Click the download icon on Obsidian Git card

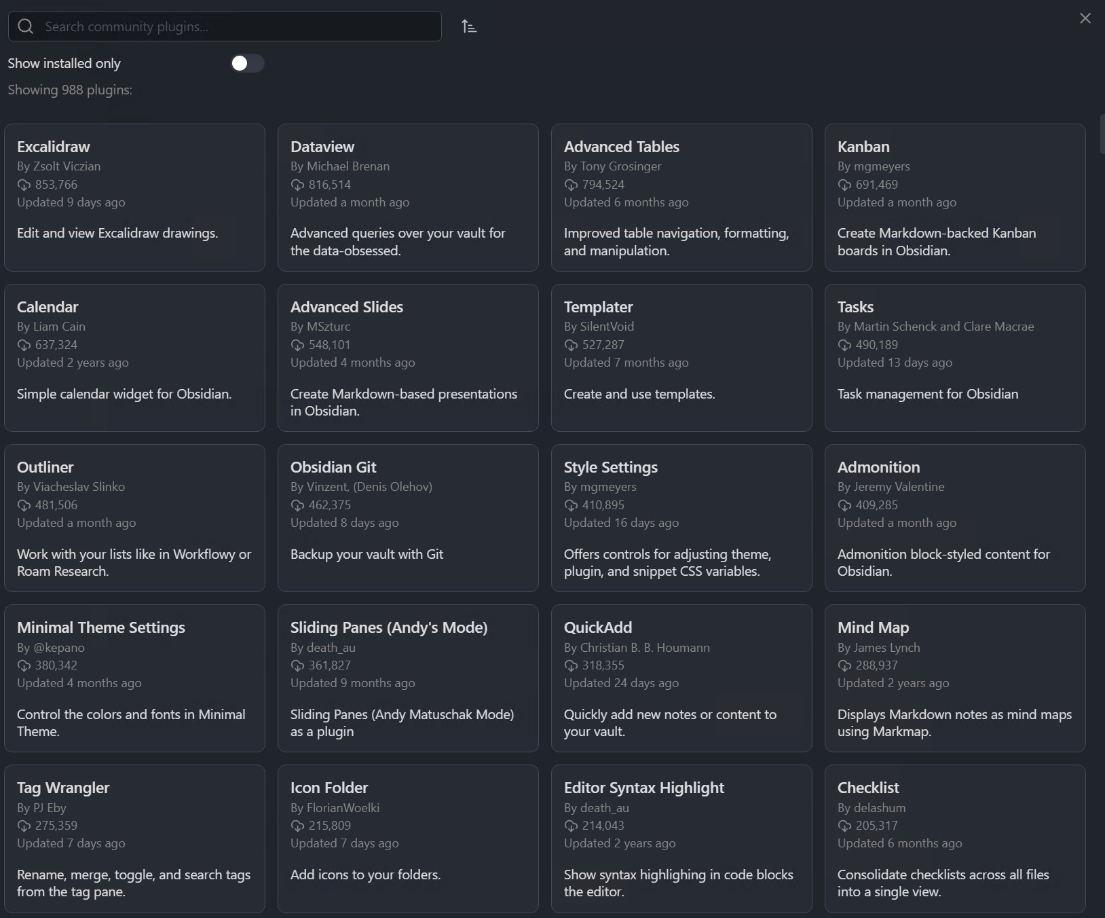pyautogui.click(x=297, y=505)
